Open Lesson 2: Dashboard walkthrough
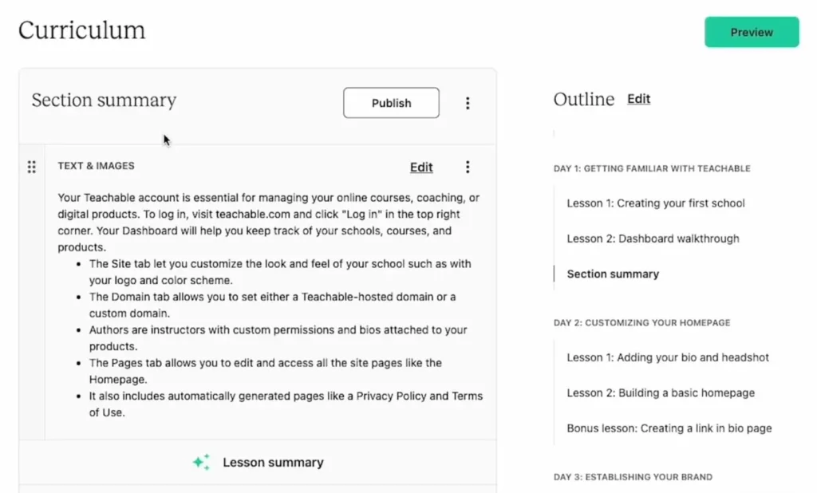Viewport: 817px width, 493px height. (x=653, y=239)
